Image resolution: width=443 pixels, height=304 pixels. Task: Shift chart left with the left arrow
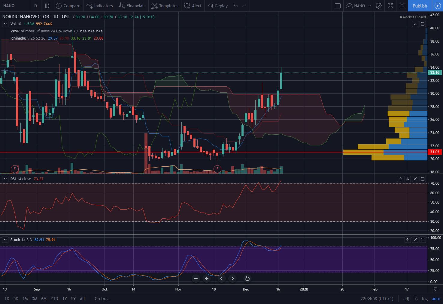[x=221, y=279]
